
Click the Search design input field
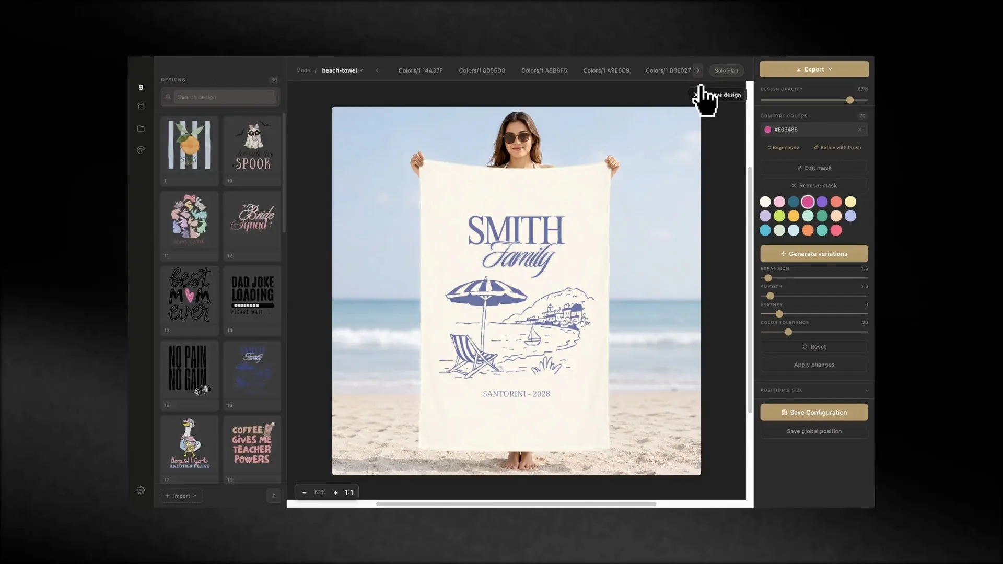(225, 97)
